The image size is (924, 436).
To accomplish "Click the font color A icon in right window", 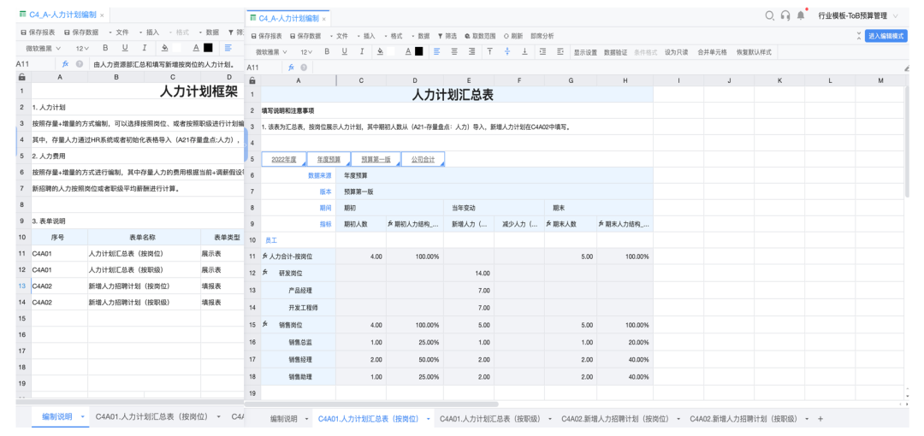I will [x=408, y=52].
